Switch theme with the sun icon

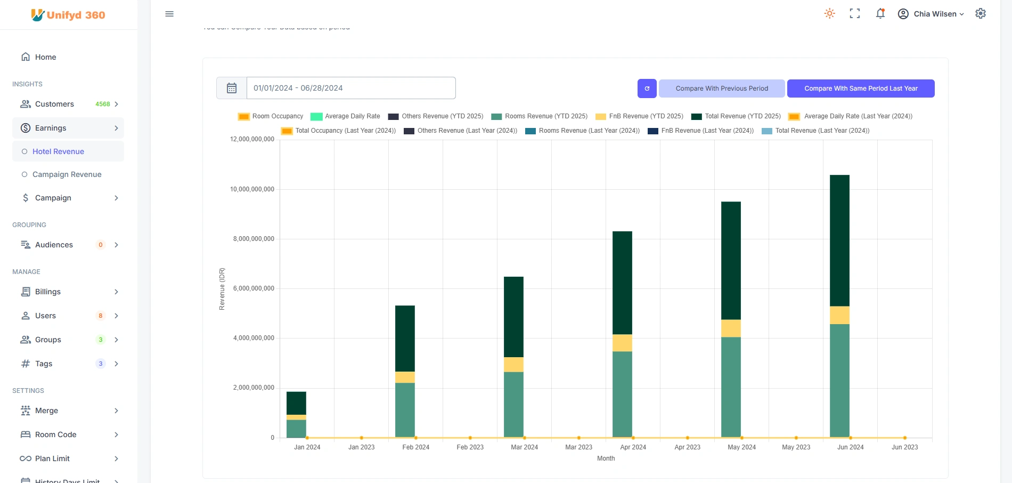[829, 14]
